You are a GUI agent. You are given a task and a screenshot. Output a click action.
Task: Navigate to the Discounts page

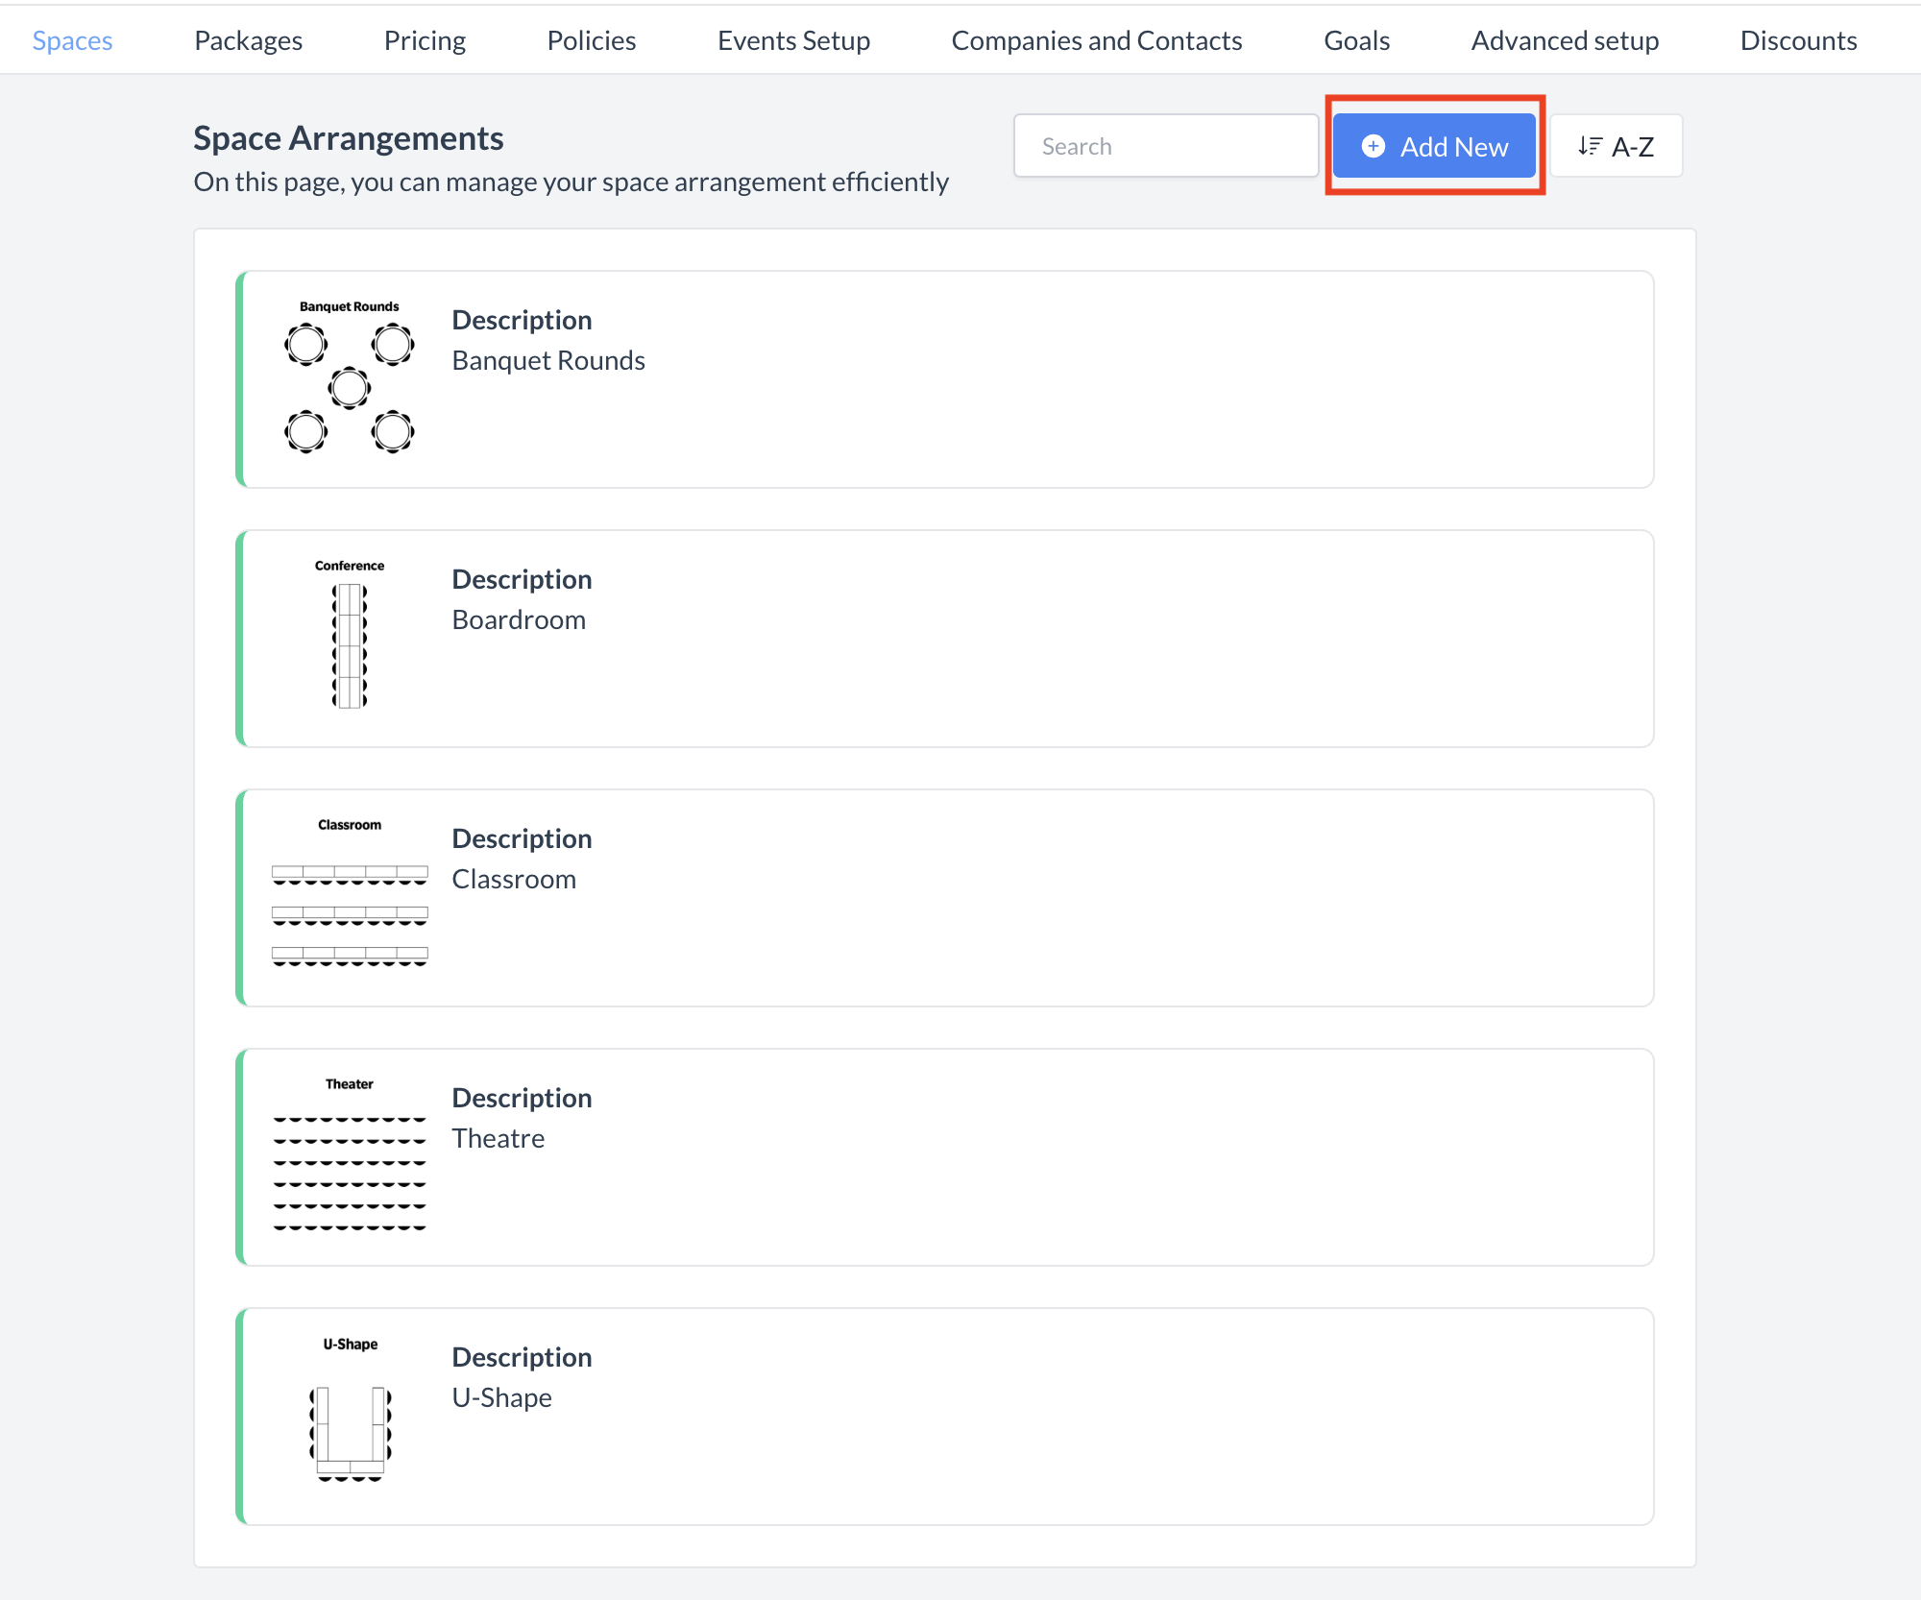tap(1798, 40)
